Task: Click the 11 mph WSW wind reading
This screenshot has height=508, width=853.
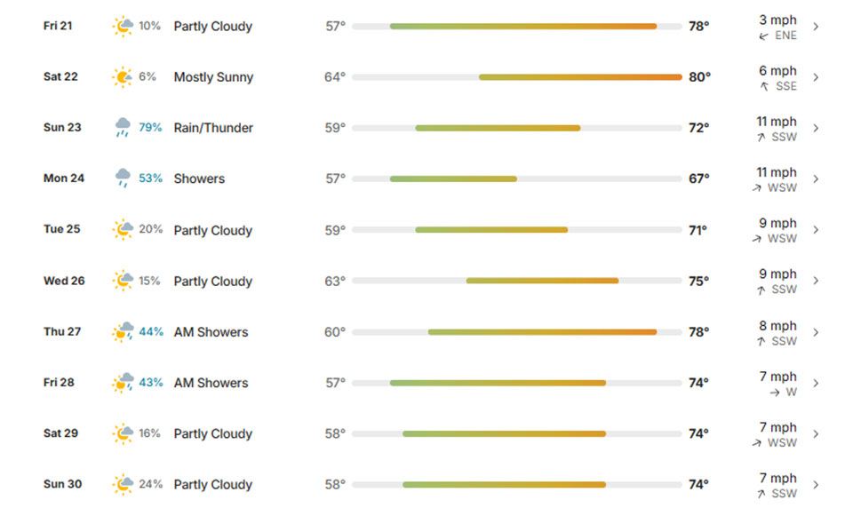Action: (x=776, y=179)
